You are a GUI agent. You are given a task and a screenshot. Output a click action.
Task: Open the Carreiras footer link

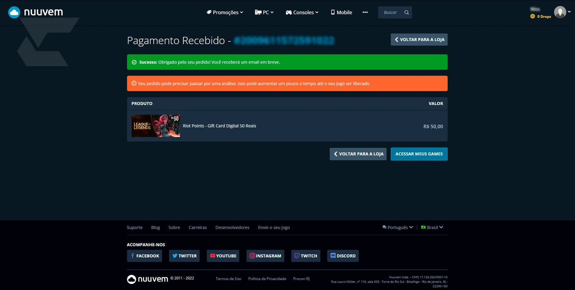[x=198, y=227]
